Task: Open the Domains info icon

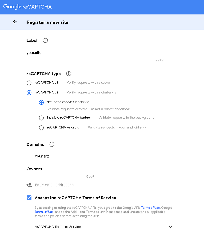Action: 52,144
